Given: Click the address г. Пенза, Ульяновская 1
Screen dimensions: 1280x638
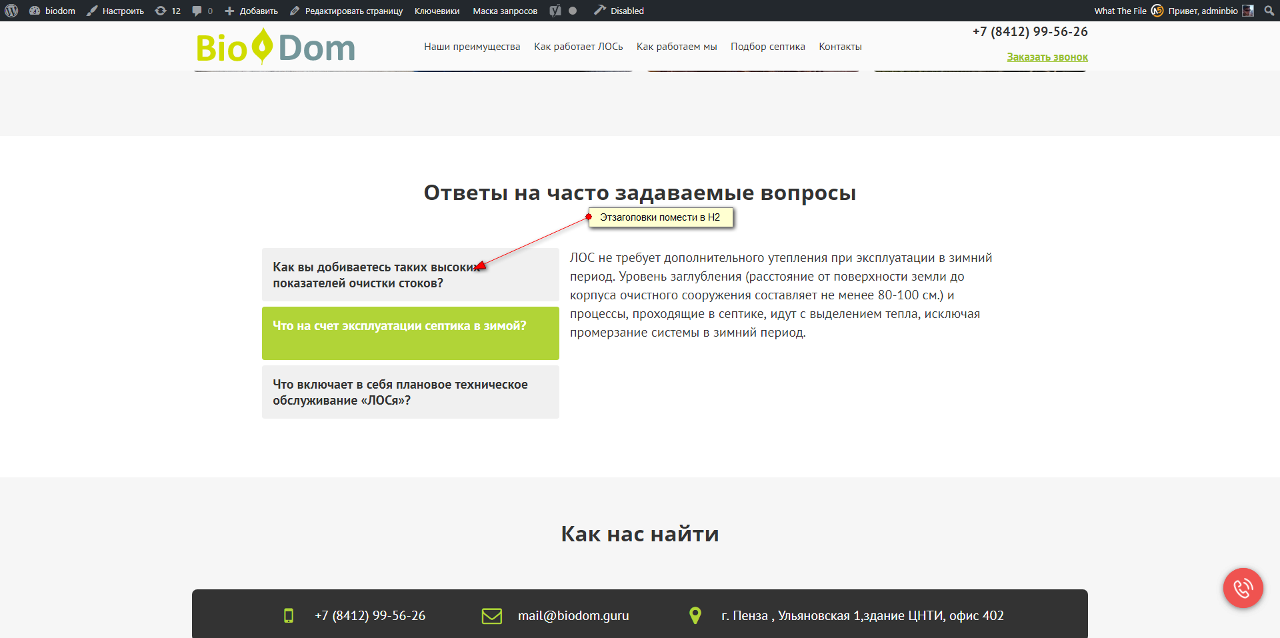Looking at the screenshot, I should tap(863, 615).
